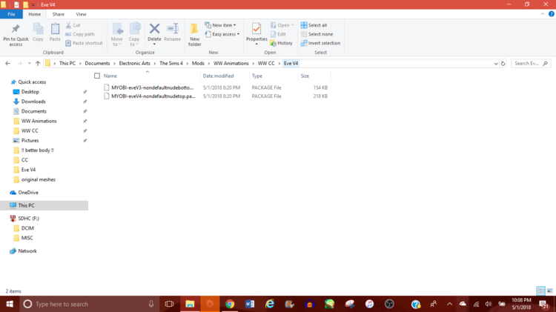Switch to large icons view
The image size is (556, 312).
click(x=550, y=291)
